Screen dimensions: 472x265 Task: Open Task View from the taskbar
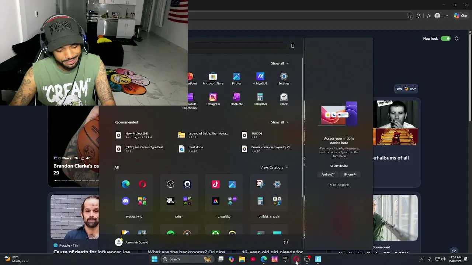[221, 259]
